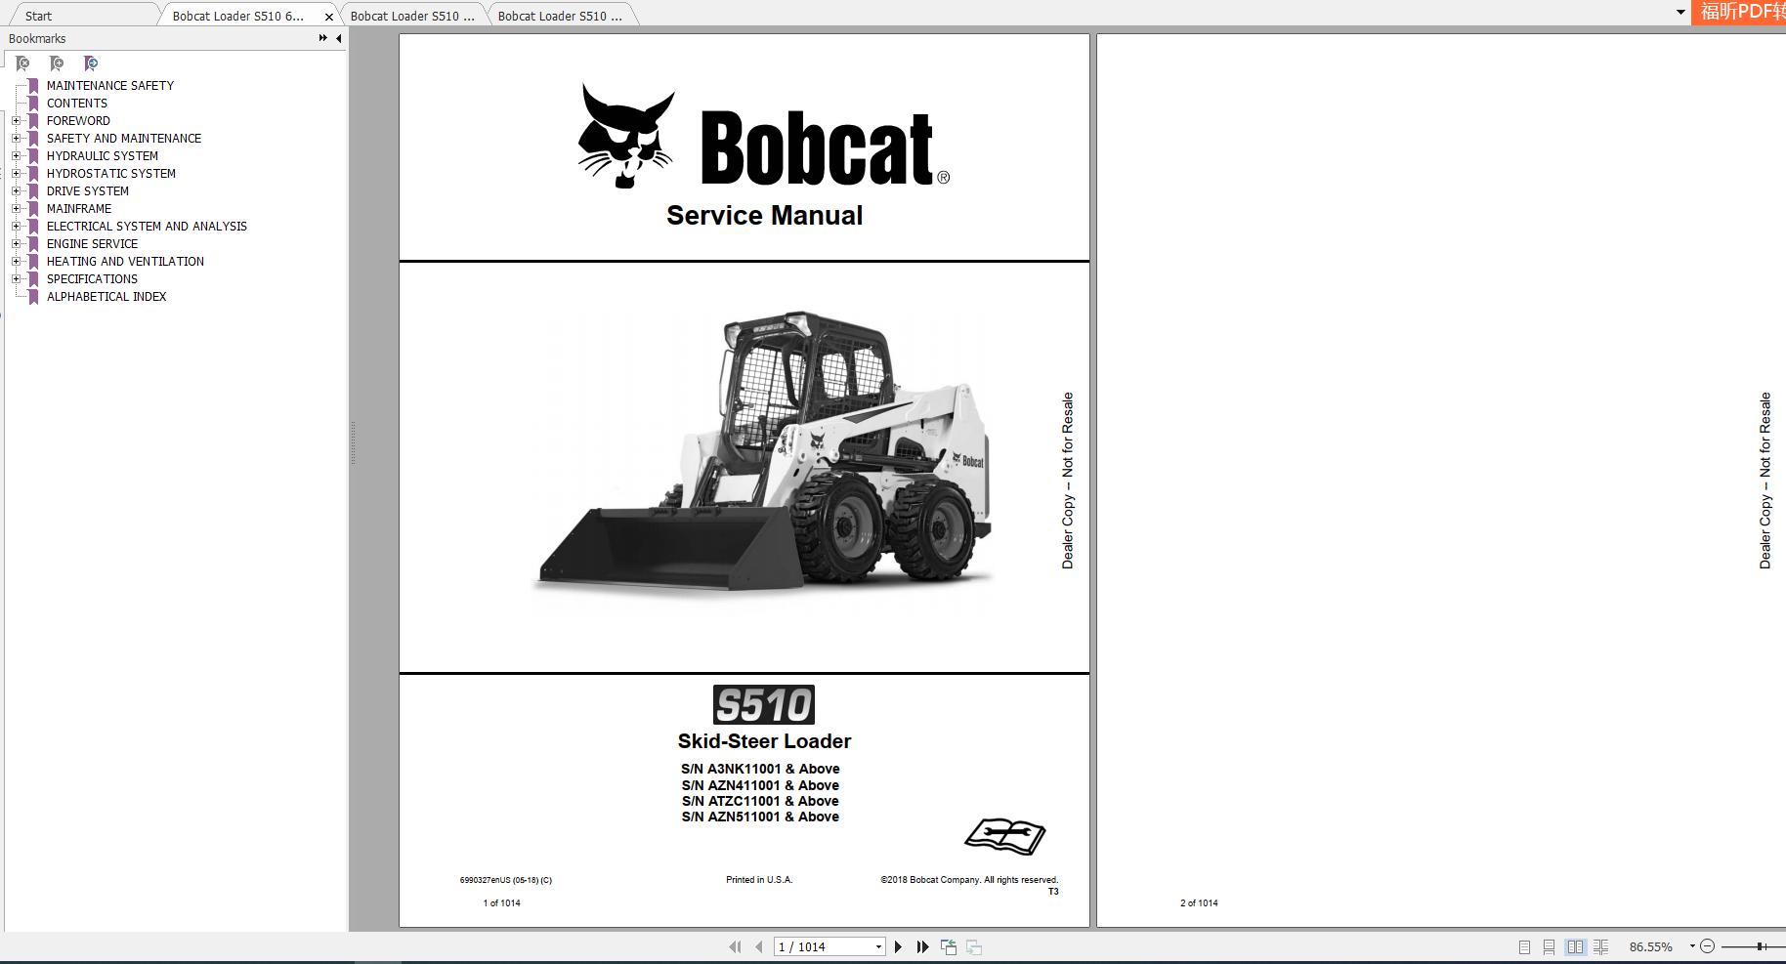The image size is (1786, 964).
Task: Enable Continuous Scrolling page mode icon
Action: (x=1549, y=946)
